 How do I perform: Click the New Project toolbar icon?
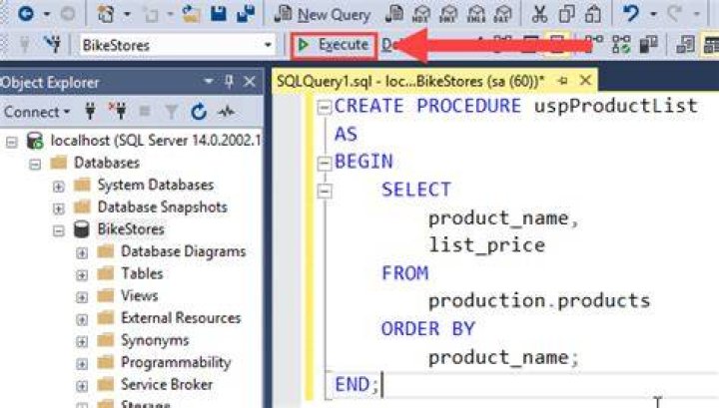[106, 14]
